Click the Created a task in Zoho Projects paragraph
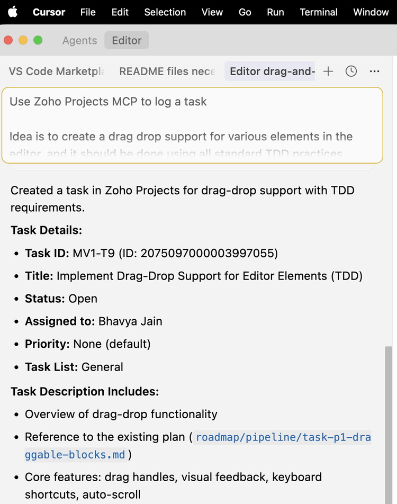 (x=182, y=199)
